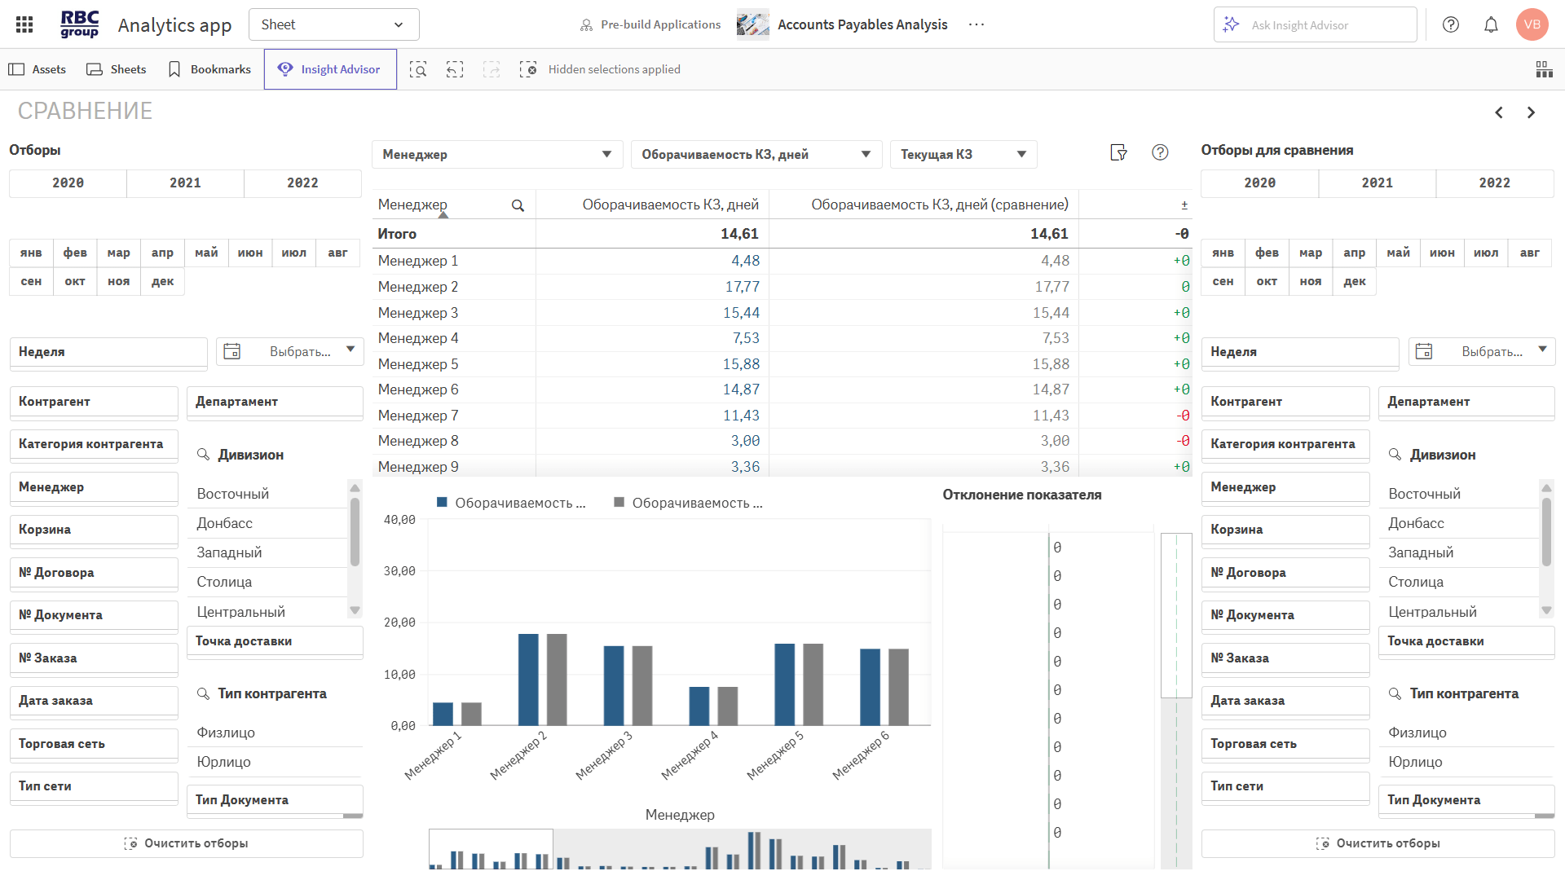This screenshot has height=880, width=1565.
Task: Click the smart search selections icon
Action: (x=418, y=69)
